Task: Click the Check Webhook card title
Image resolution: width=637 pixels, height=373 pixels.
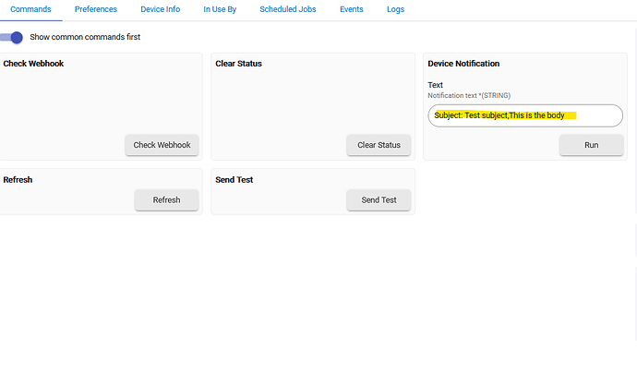Action: click(33, 64)
